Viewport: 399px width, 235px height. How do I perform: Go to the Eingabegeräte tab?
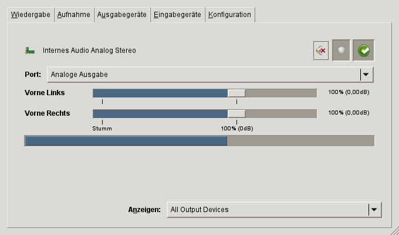178,14
